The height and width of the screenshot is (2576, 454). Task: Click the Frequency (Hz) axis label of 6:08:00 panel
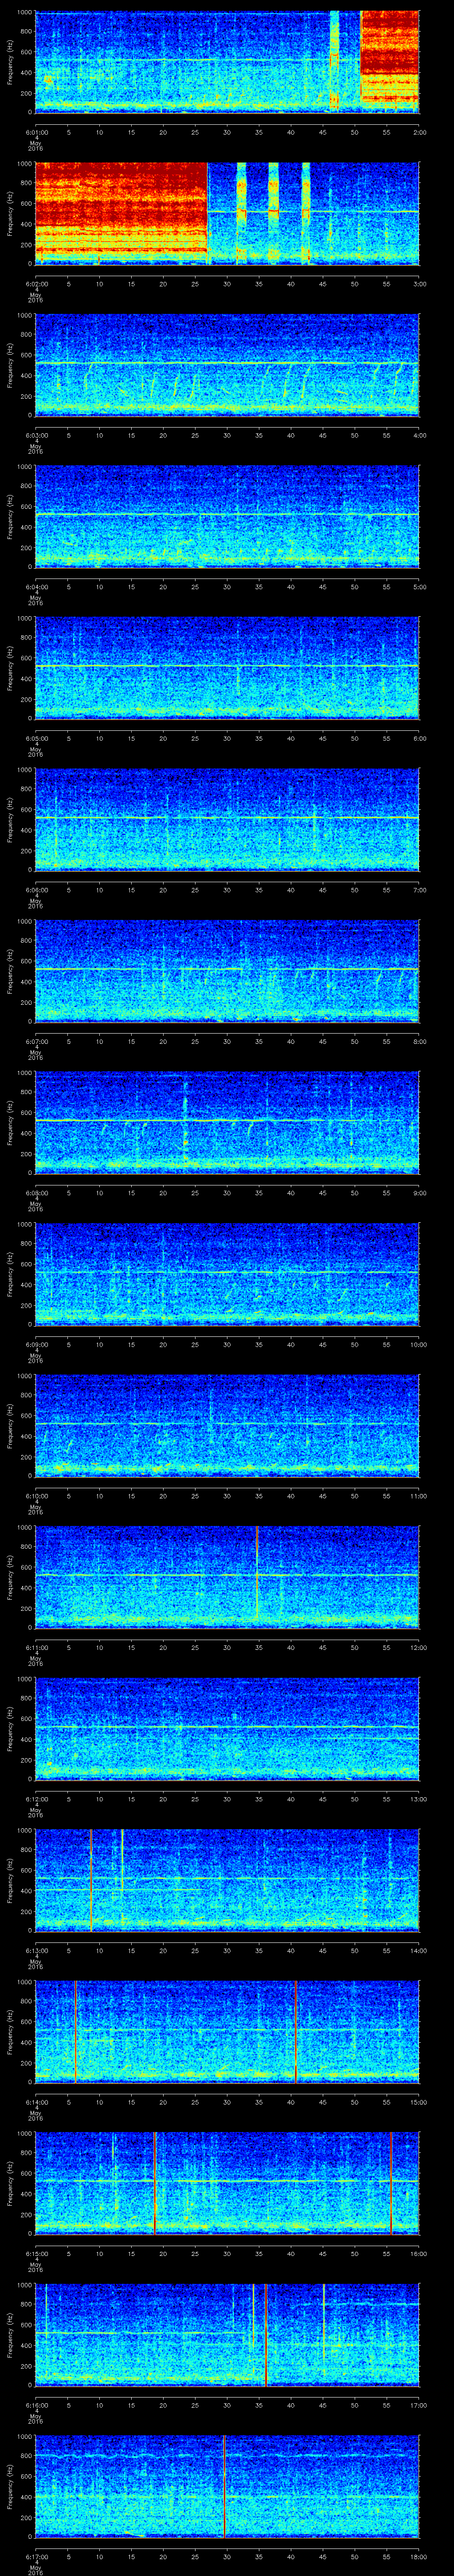[x=11, y=1123]
